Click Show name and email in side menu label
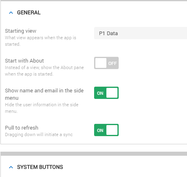Viewport: 187px width, 177px height. [44, 94]
